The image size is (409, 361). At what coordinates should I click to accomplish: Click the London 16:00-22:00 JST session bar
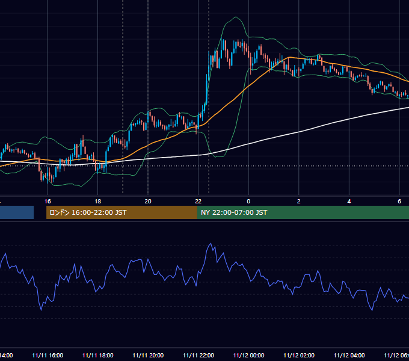[121, 212]
